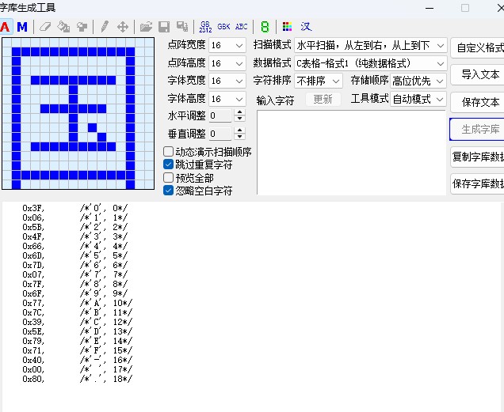This screenshot has width=504, height=412.
Task: Open the 点阵高度 dropdown
Action: (x=227, y=63)
